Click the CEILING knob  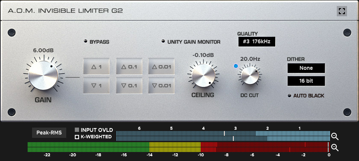pyautogui.click(x=203, y=75)
